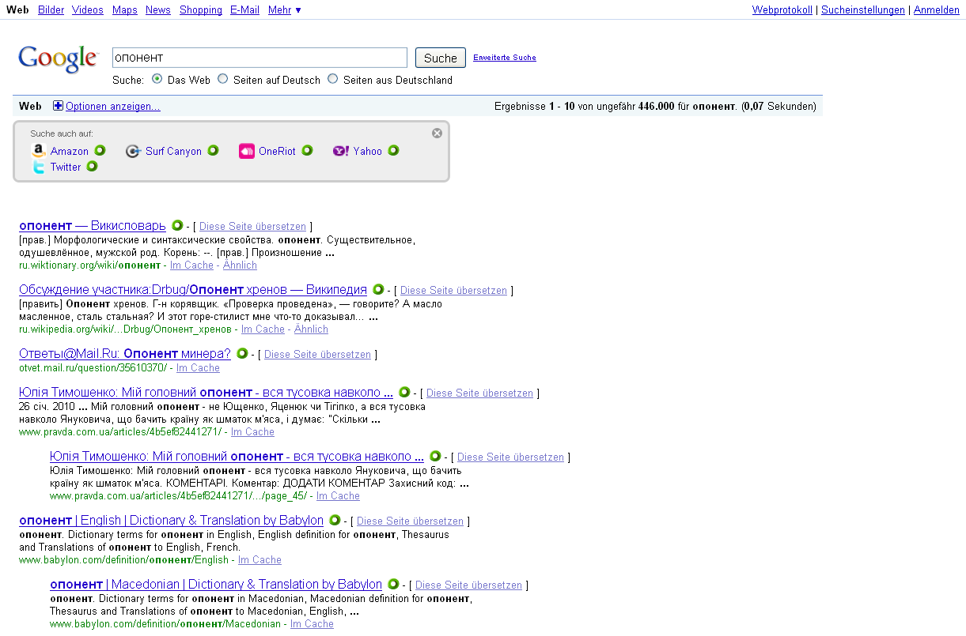Click green icon beside Babylon English result
Screen dimensions: 966x636
(335, 520)
